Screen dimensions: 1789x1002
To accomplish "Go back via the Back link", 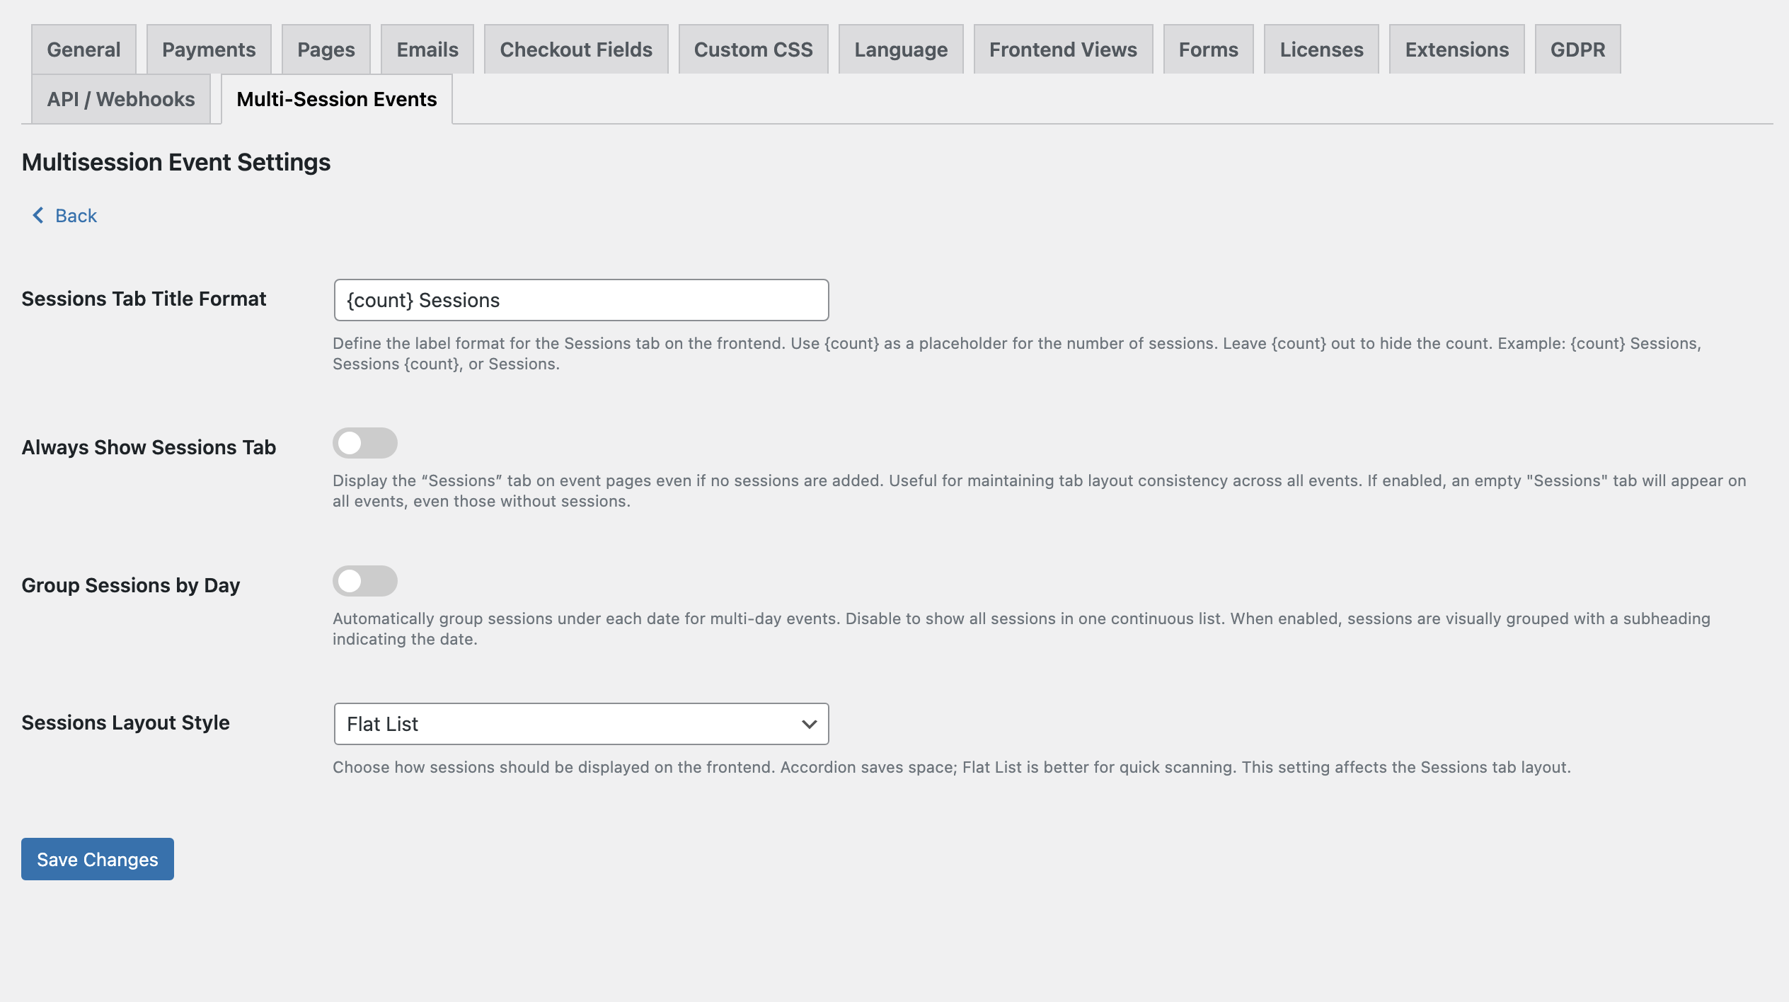I will [76, 216].
